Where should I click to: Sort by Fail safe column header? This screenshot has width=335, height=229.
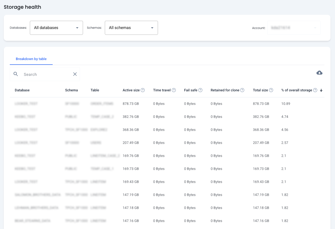(191, 90)
